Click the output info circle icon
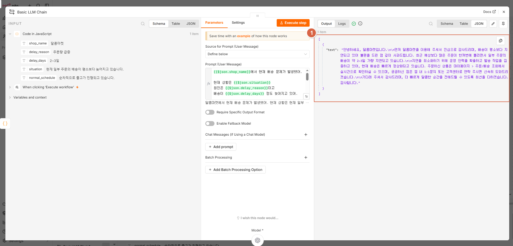513x246 pixels. tap(360, 23)
